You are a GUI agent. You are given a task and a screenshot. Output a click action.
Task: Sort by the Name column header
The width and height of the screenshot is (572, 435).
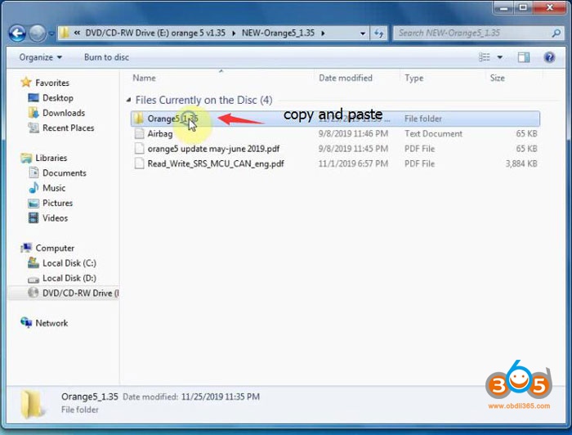click(144, 78)
